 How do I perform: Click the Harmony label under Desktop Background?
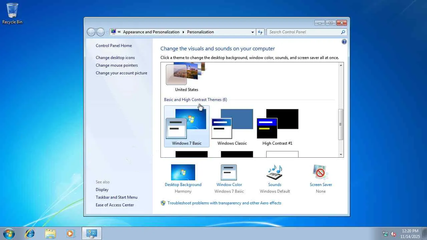[183, 191]
